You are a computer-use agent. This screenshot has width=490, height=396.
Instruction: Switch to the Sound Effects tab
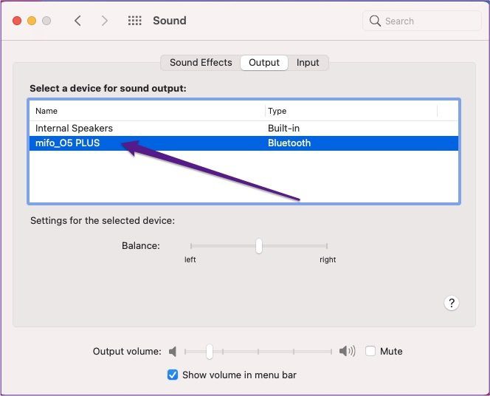tap(201, 63)
